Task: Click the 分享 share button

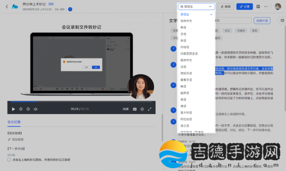Action: 245,7
